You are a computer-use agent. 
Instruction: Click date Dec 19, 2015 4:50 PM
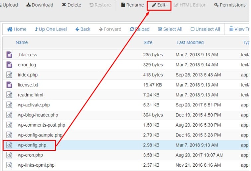pos(198,115)
